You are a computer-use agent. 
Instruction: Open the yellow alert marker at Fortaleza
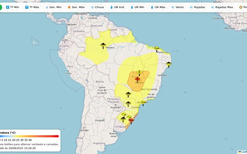[156, 49]
